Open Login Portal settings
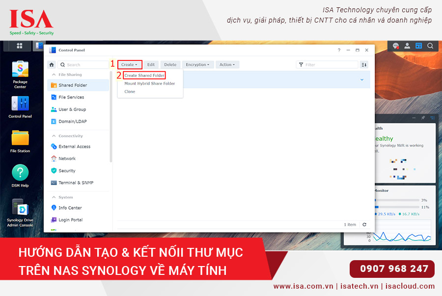Viewport: 442px width, 296px height. click(x=78, y=220)
